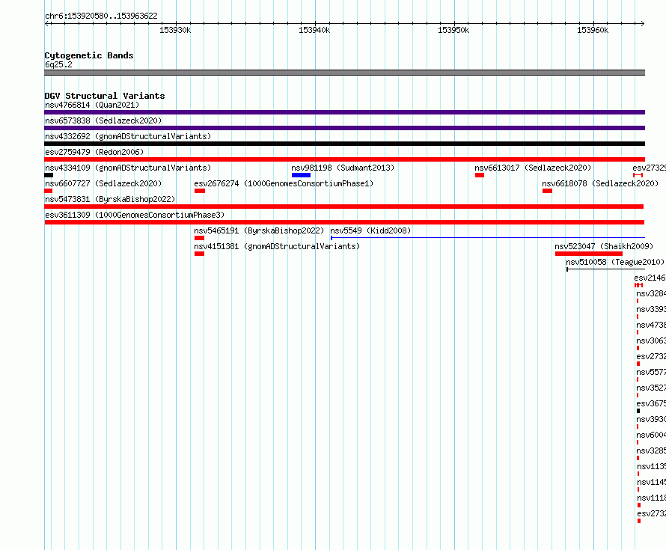
Task: Click the truncated nsv6004 variant label
Action: [x=651, y=435]
